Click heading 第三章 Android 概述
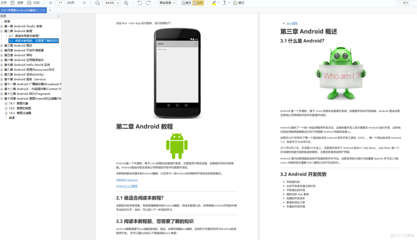 309,31
